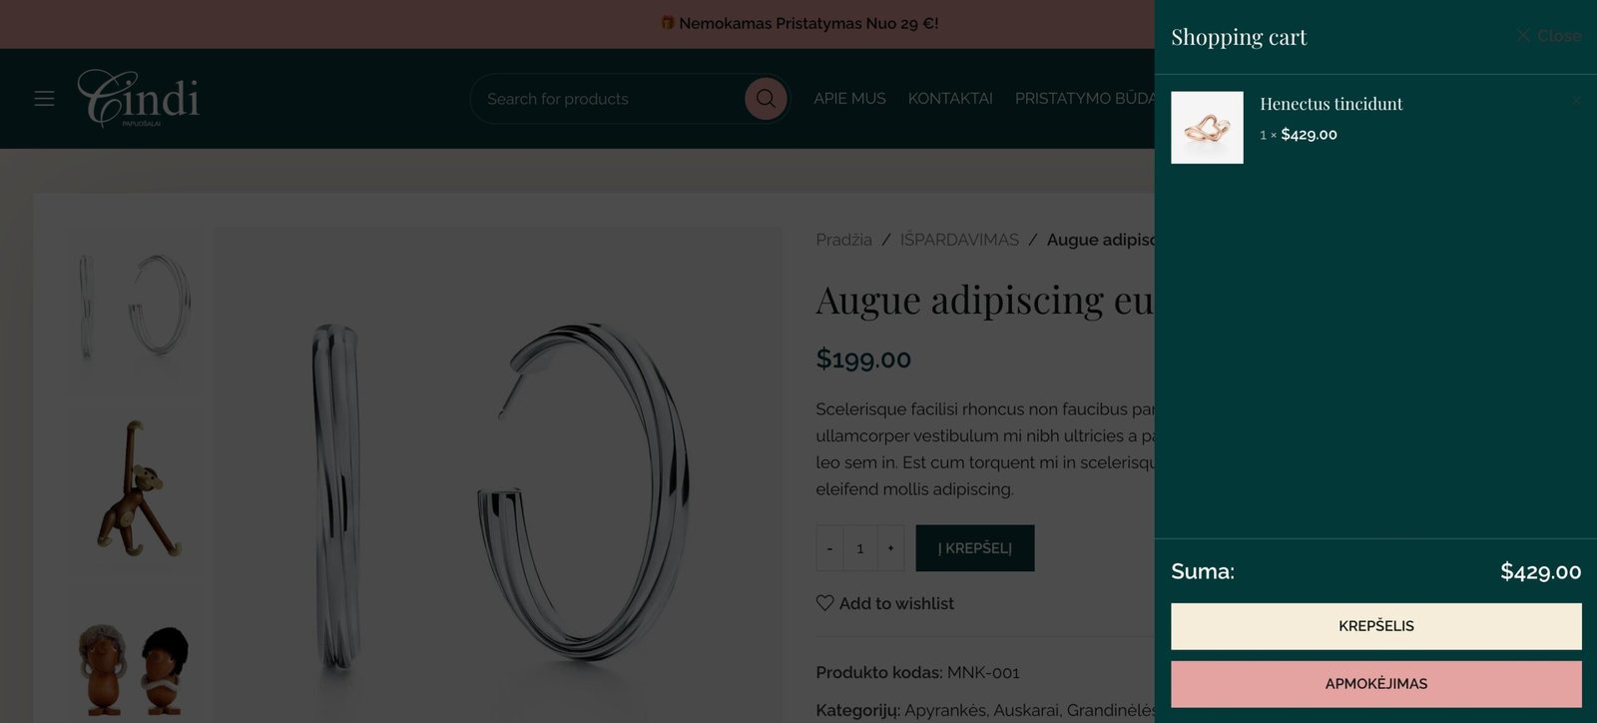The width and height of the screenshot is (1597, 723).
Task: Click the heart icon beside Add to wishlist
Action: point(824,603)
